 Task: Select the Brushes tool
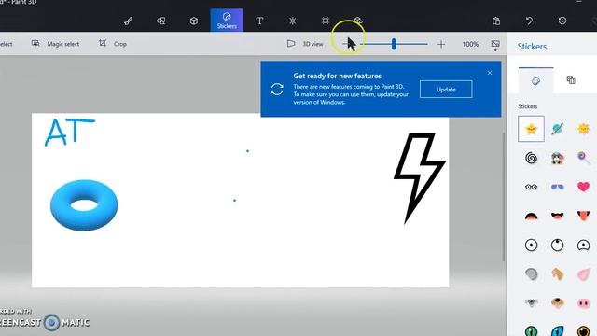point(129,21)
